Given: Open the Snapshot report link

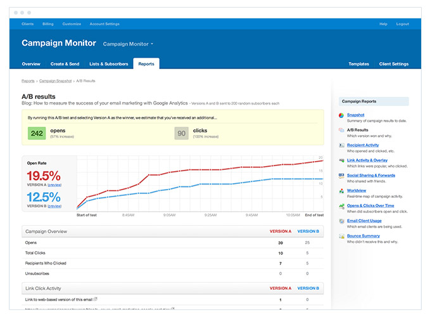Looking at the screenshot, I should (355, 115).
